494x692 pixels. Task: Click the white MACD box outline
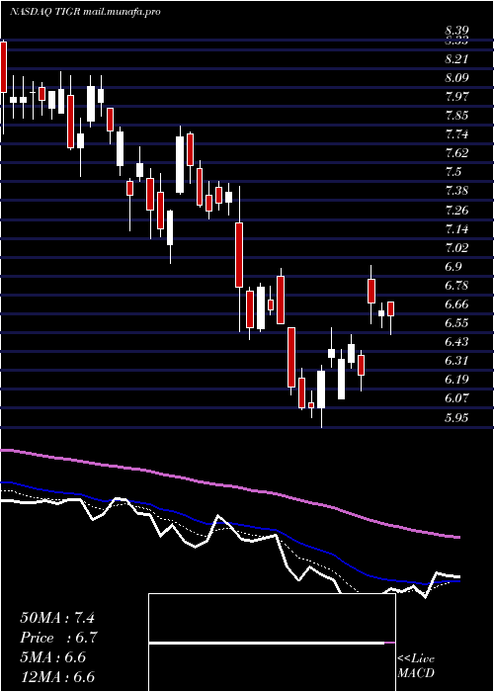(272, 643)
